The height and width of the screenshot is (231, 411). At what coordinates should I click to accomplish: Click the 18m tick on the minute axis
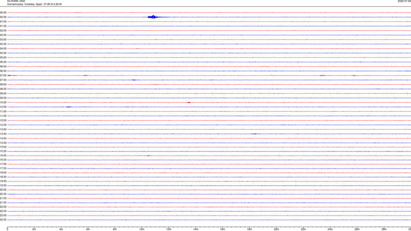click(x=250, y=229)
